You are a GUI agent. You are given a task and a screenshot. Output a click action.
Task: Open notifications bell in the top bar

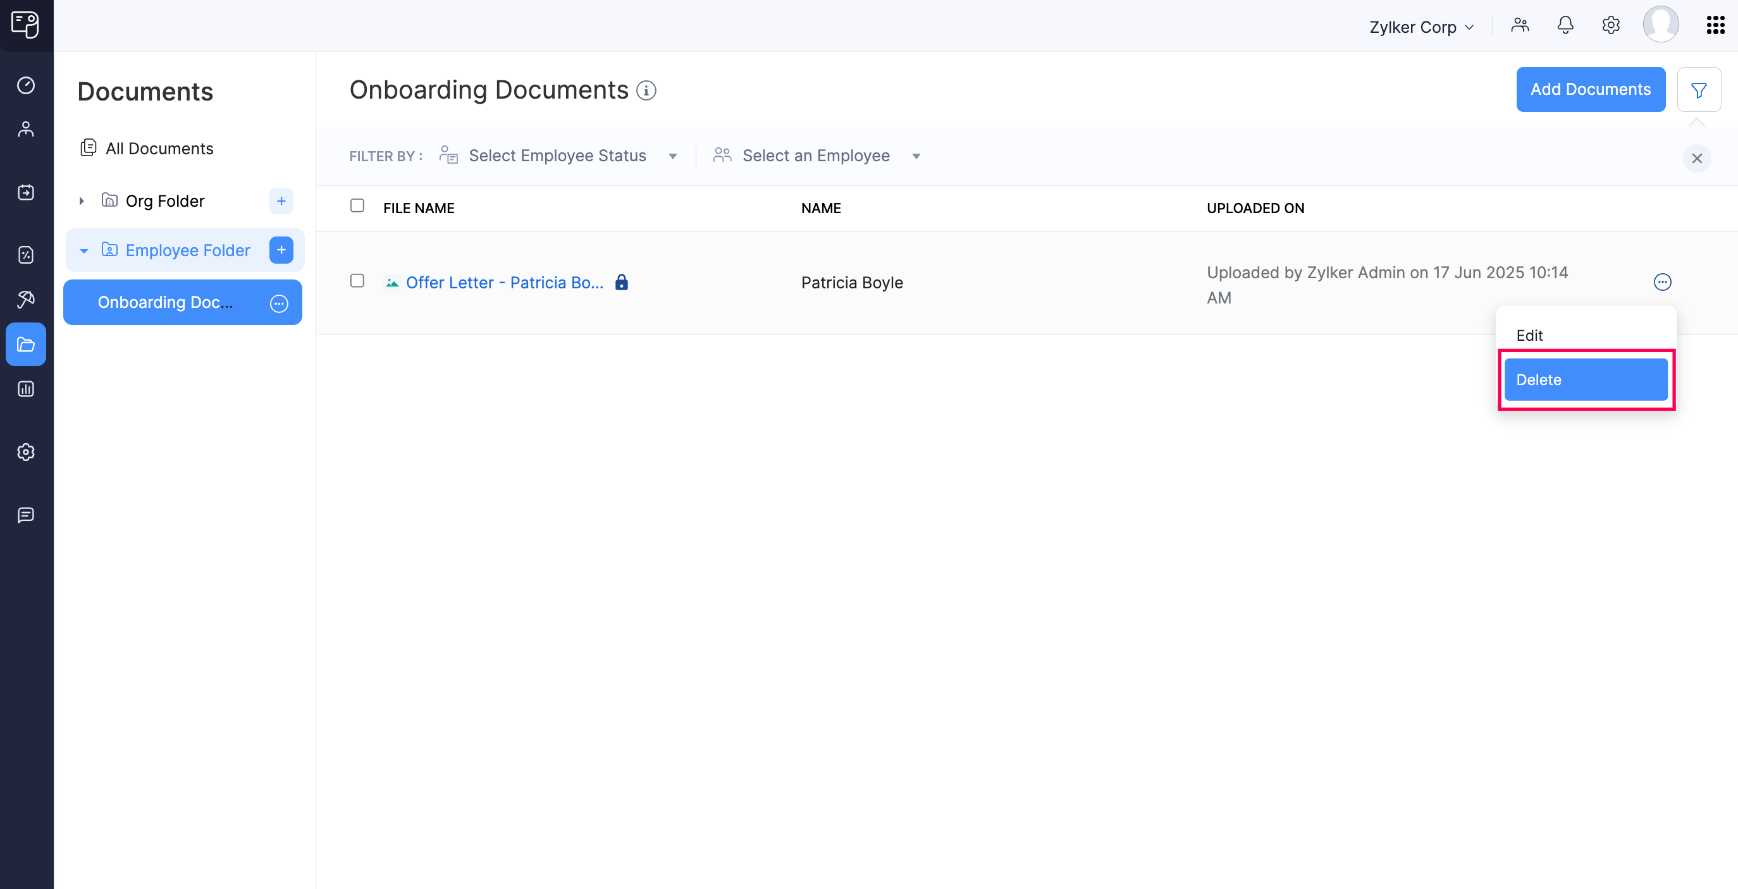(x=1565, y=25)
